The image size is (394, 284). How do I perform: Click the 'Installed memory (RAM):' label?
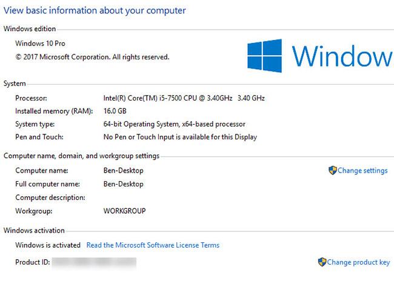pyautogui.click(x=54, y=111)
